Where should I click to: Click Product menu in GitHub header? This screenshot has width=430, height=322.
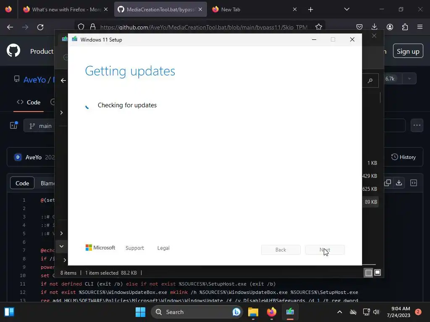click(x=42, y=51)
